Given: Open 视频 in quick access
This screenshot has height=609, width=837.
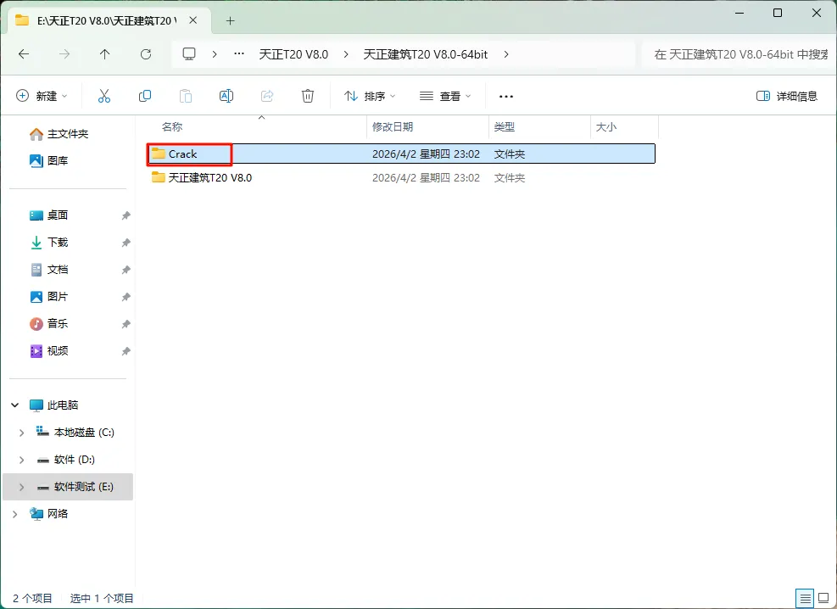Looking at the screenshot, I should pyautogui.click(x=49, y=350).
